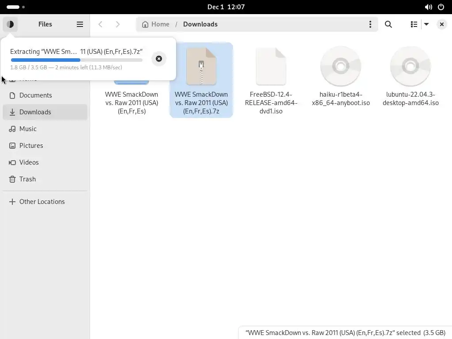
Task: Click the extraction progress bar
Action: 77,60
